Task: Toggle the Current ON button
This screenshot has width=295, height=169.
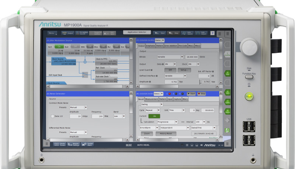Action: [x=154, y=116]
